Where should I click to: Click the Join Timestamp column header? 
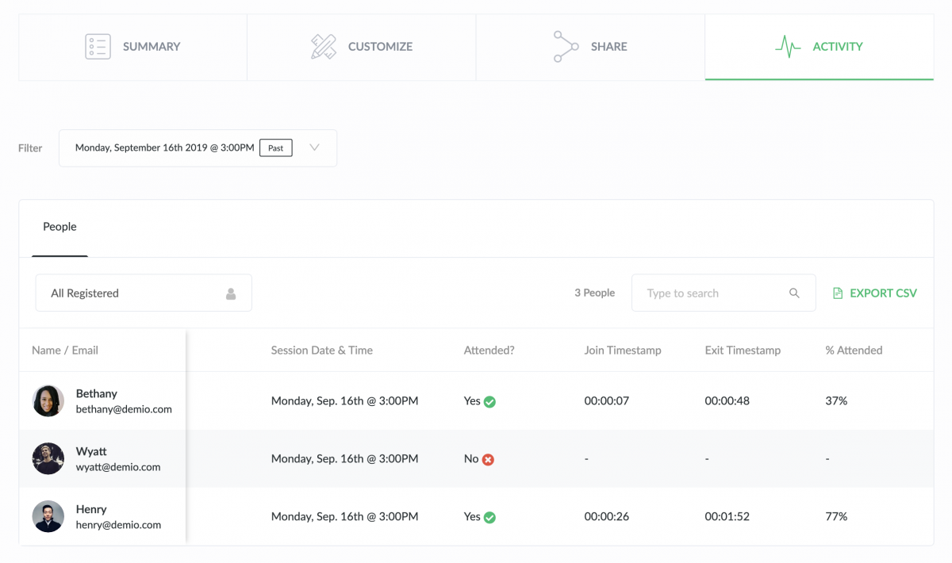point(623,350)
